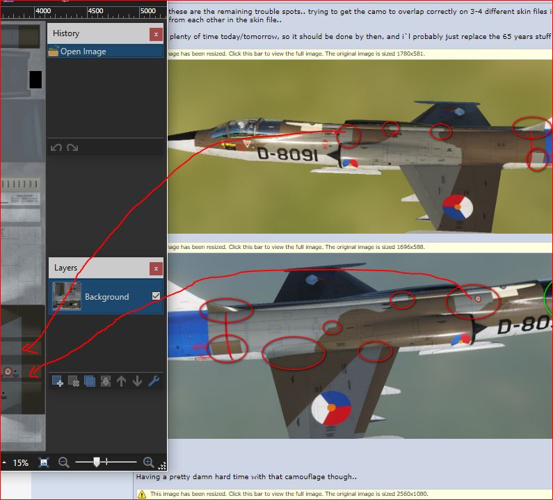The width and height of the screenshot is (553, 500).
Task: Move layer down arrow icon
Action: tap(137, 381)
